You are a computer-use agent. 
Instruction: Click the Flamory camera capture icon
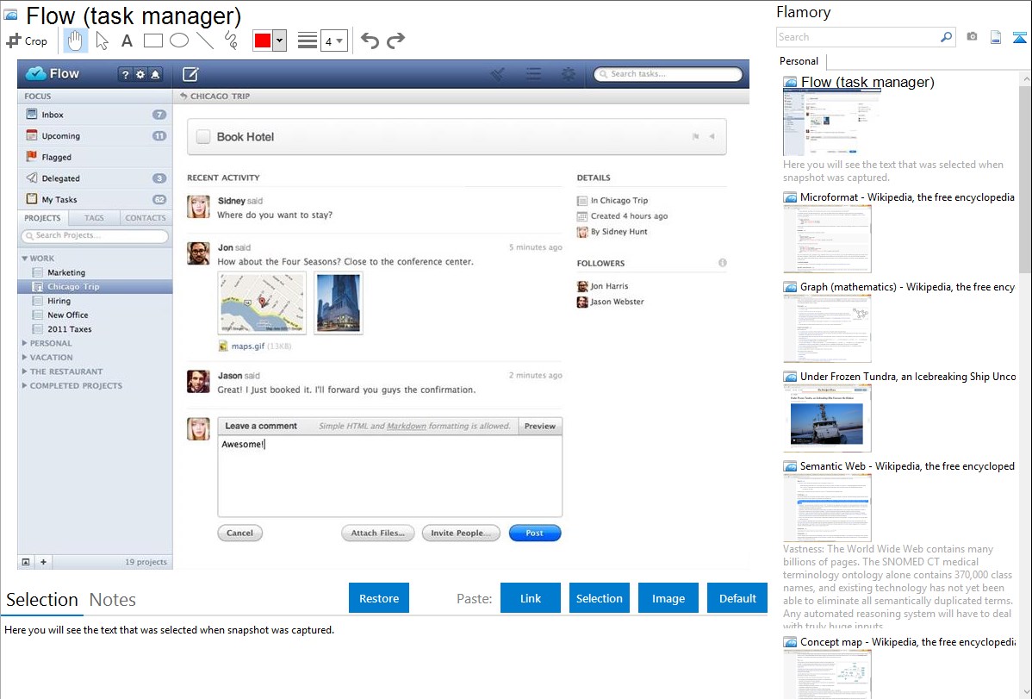coord(972,37)
